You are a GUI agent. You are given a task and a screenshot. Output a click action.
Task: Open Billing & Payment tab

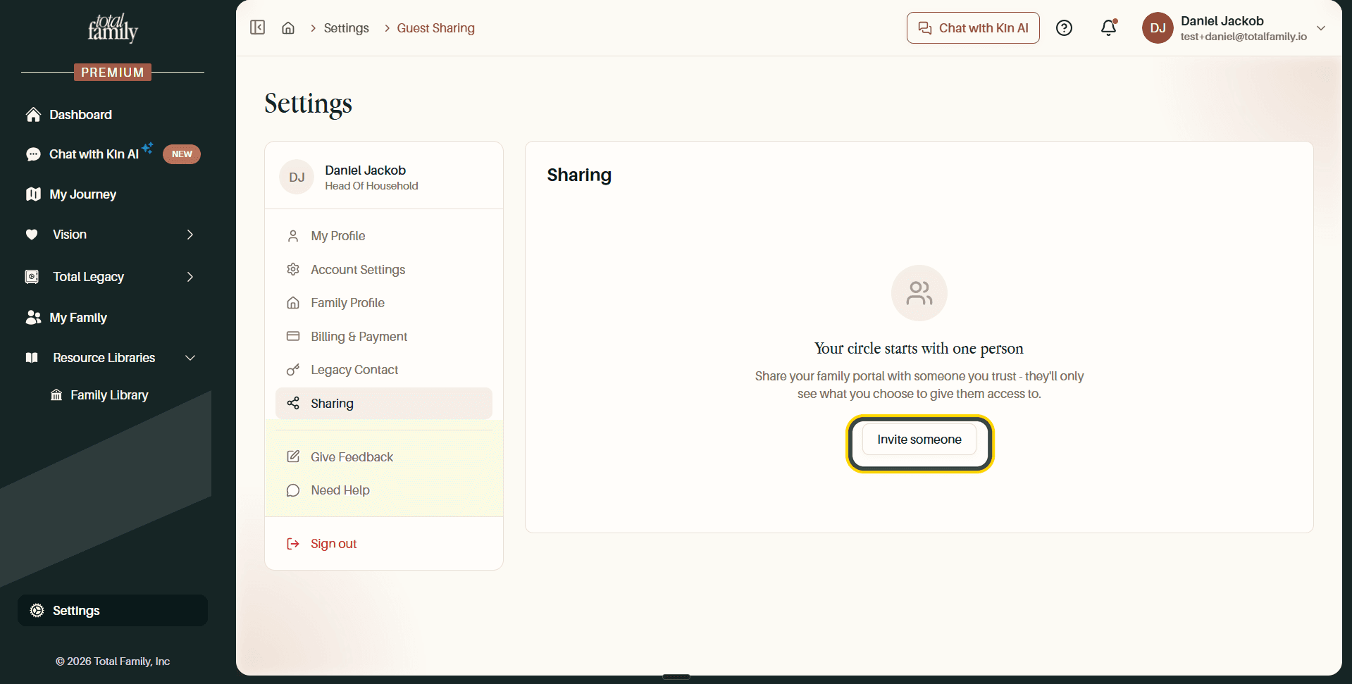tap(384, 337)
